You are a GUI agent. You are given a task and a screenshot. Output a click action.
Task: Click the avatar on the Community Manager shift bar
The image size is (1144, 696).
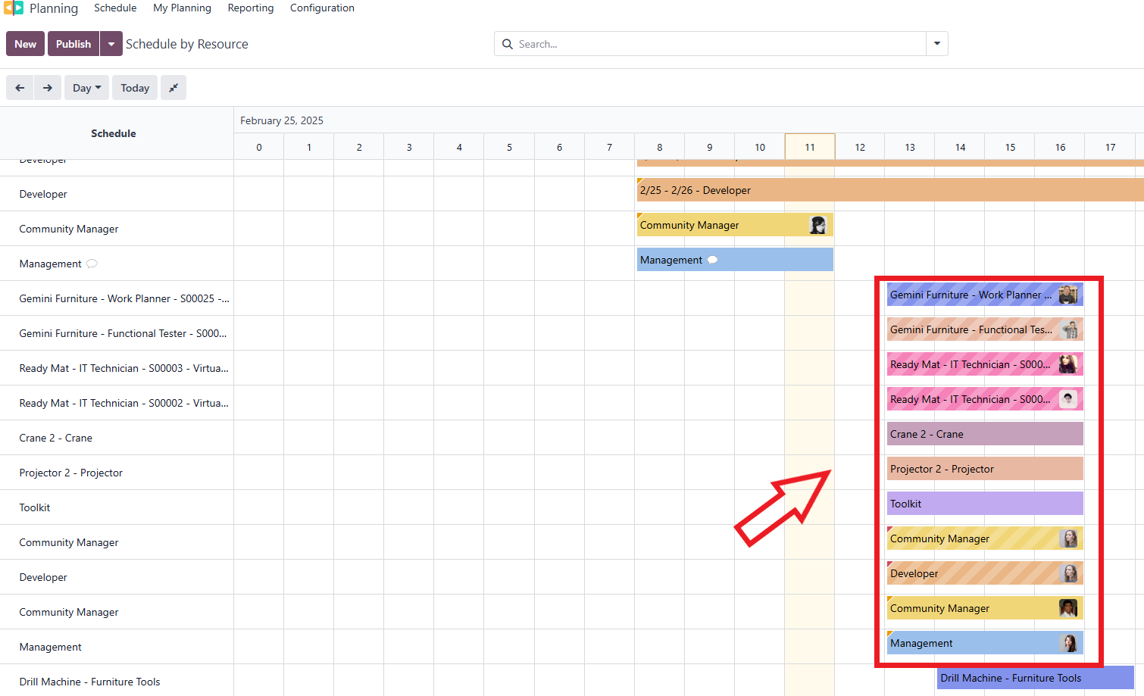click(x=817, y=225)
